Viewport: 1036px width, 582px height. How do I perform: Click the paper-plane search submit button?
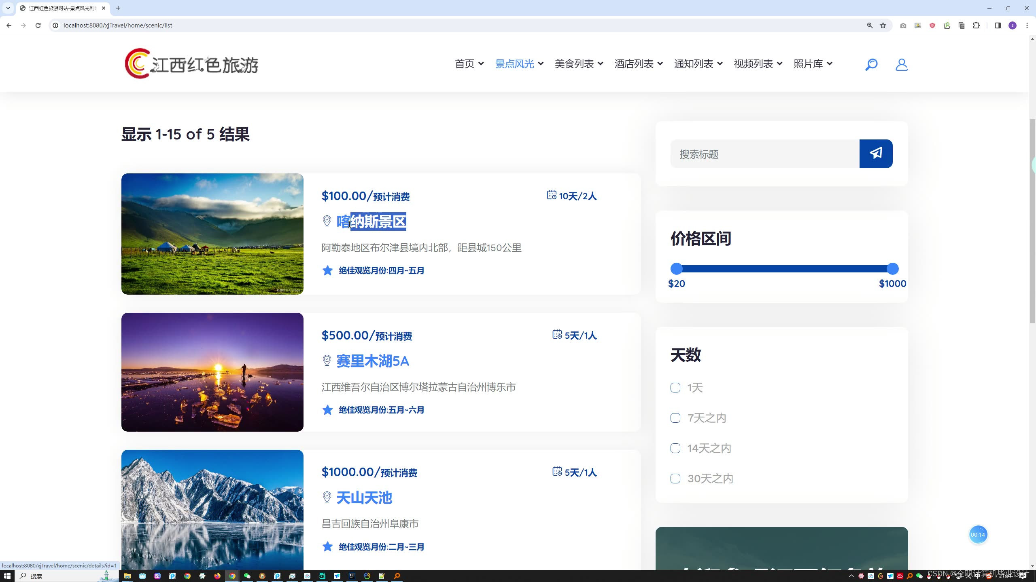(876, 154)
